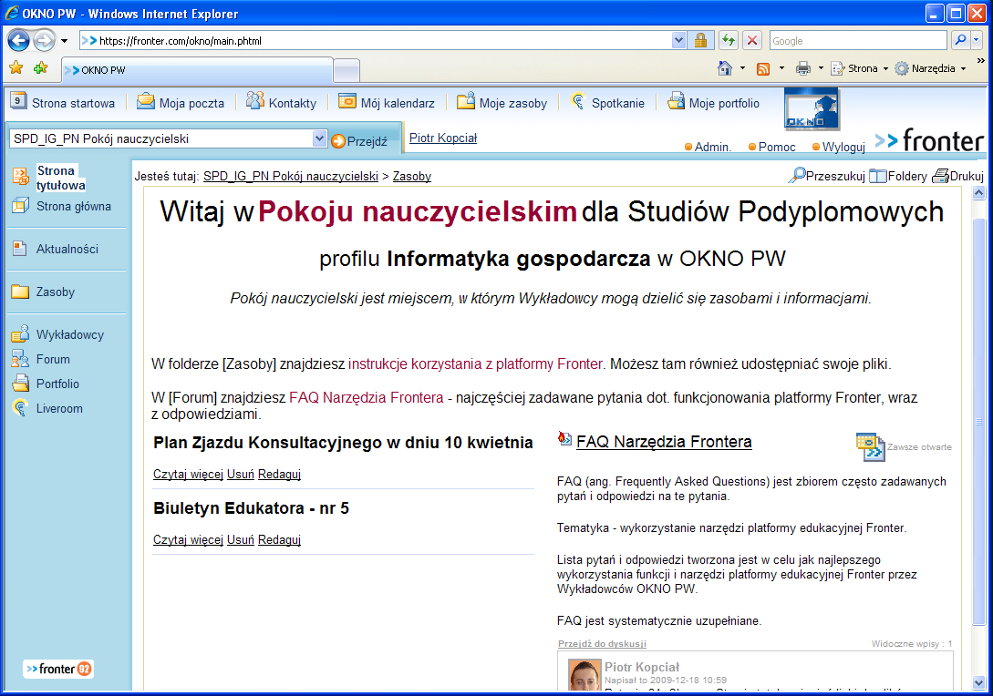Screen dimensions: 993x696
Task: Open the recent pages dropdown arrow
Action: point(64,41)
